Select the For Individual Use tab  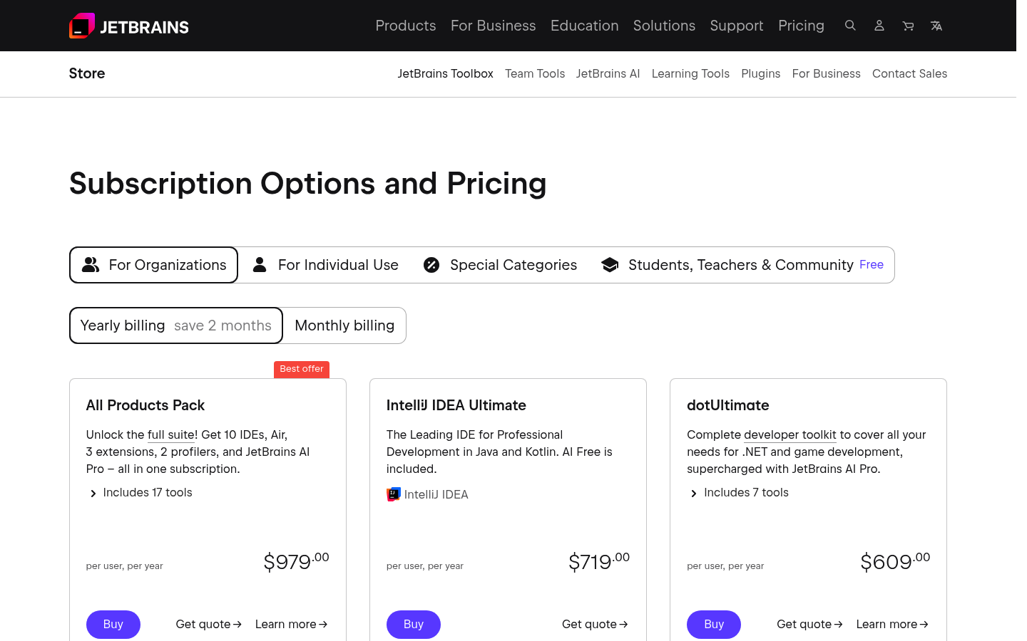point(325,265)
